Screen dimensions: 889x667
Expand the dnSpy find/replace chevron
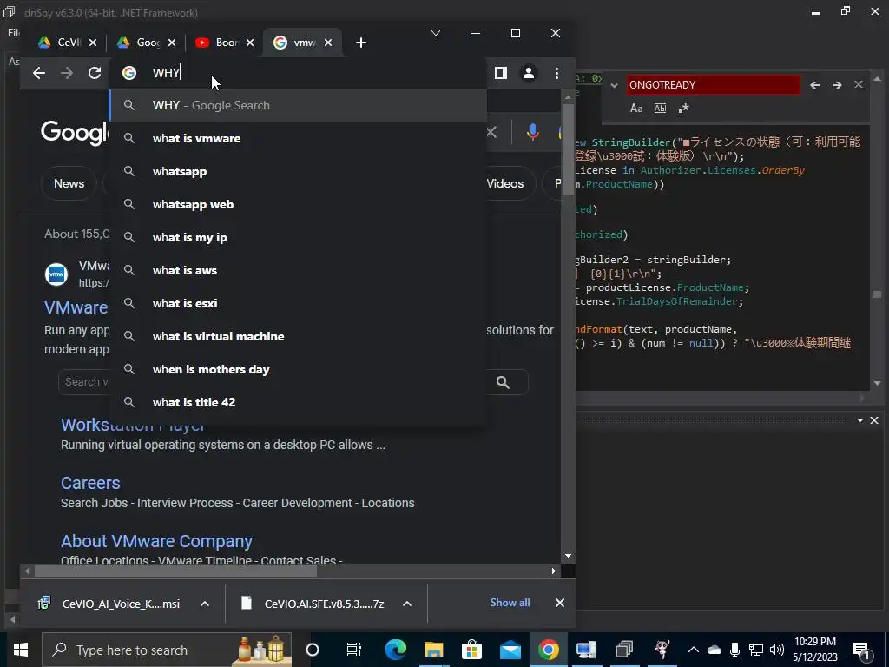pos(614,85)
